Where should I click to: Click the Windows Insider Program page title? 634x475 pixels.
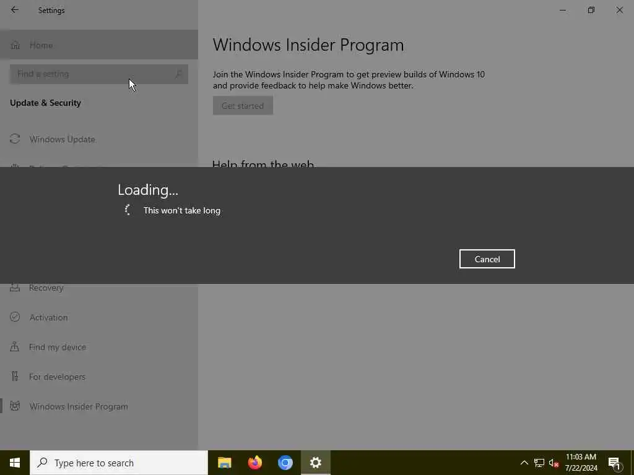point(308,45)
